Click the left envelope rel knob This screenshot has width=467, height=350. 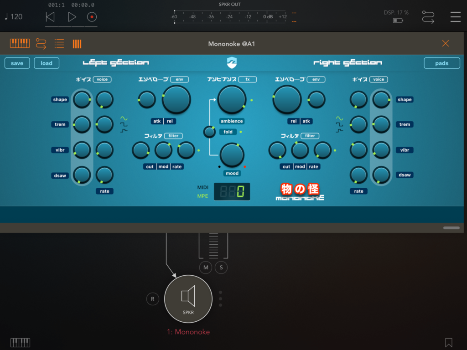coord(176,100)
